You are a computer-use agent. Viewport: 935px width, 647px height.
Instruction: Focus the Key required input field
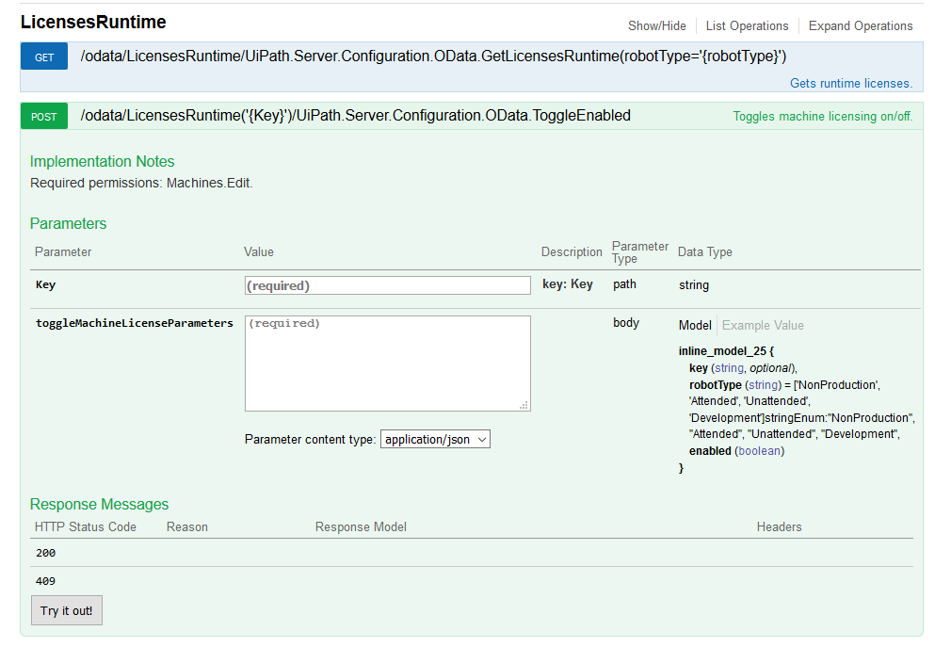click(388, 285)
